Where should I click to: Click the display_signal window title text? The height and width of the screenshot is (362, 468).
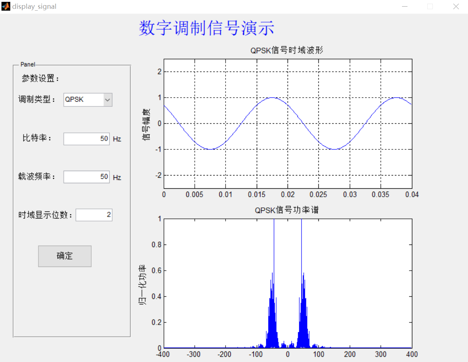click(x=34, y=7)
